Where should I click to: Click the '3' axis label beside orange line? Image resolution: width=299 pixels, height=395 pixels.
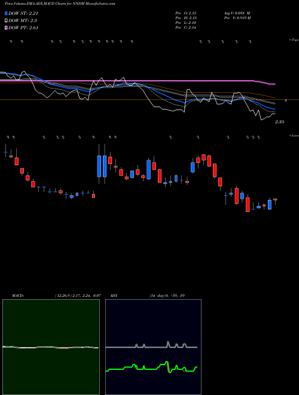point(286,101)
